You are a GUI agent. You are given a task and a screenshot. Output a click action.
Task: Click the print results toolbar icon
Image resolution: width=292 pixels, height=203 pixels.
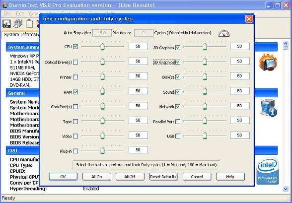pos(18,24)
